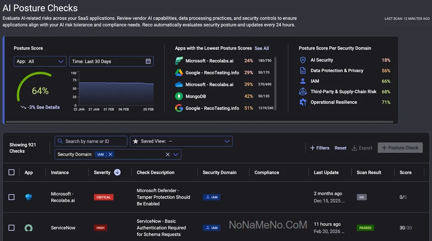This screenshot has width=432, height=241.
Task: Toggle the select-all checkbox in table header
Action: pos(11,172)
